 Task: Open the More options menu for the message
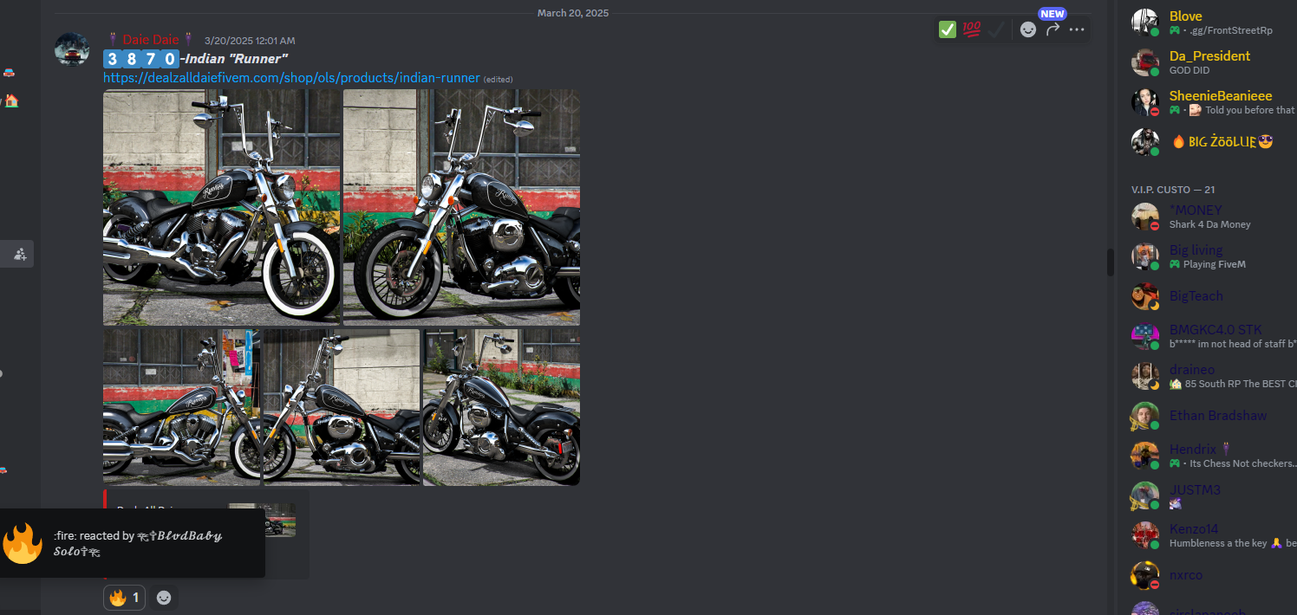[x=1077, y=29]
